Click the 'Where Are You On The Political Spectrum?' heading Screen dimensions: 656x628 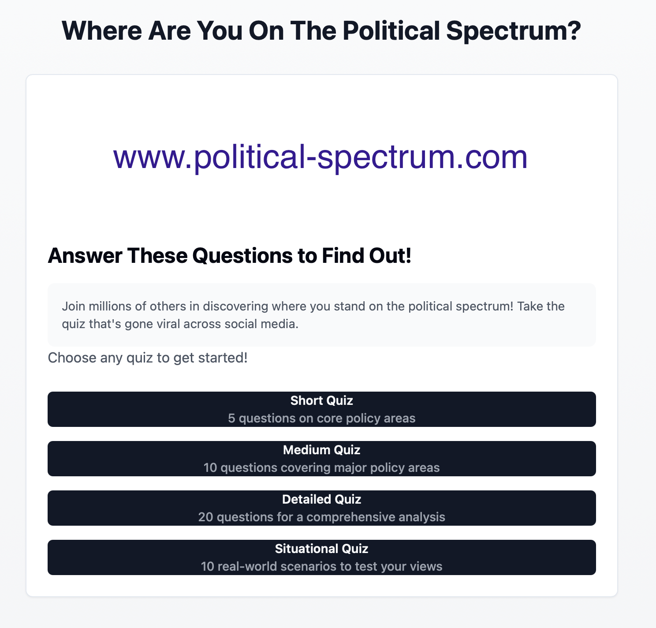(321, 30)
